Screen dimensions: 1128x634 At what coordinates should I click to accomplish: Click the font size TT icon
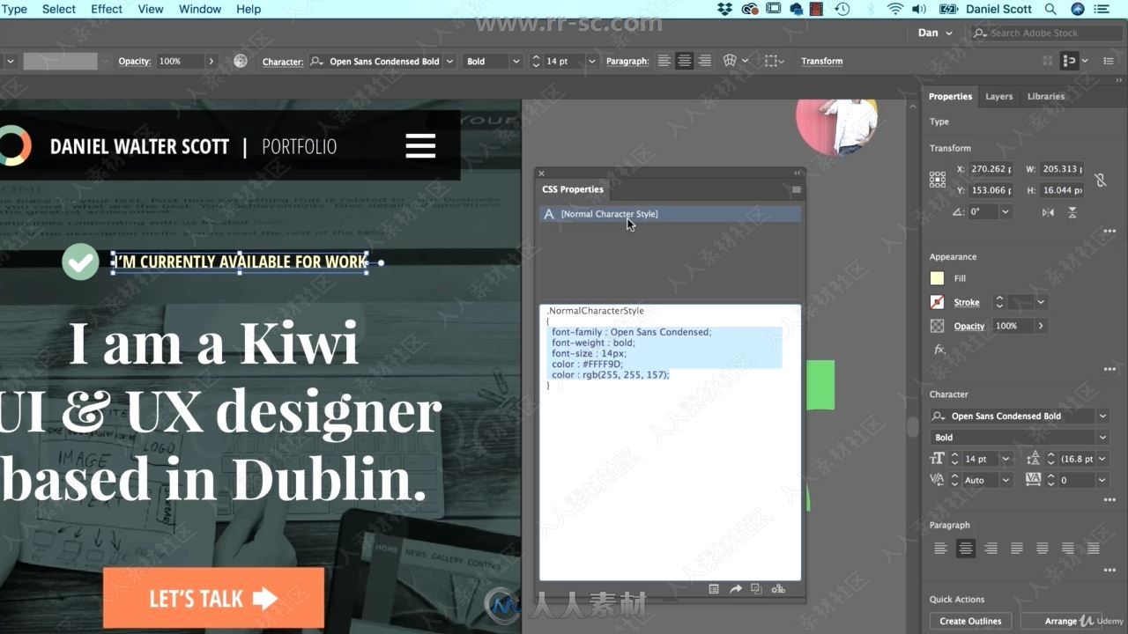pos(937,459)
